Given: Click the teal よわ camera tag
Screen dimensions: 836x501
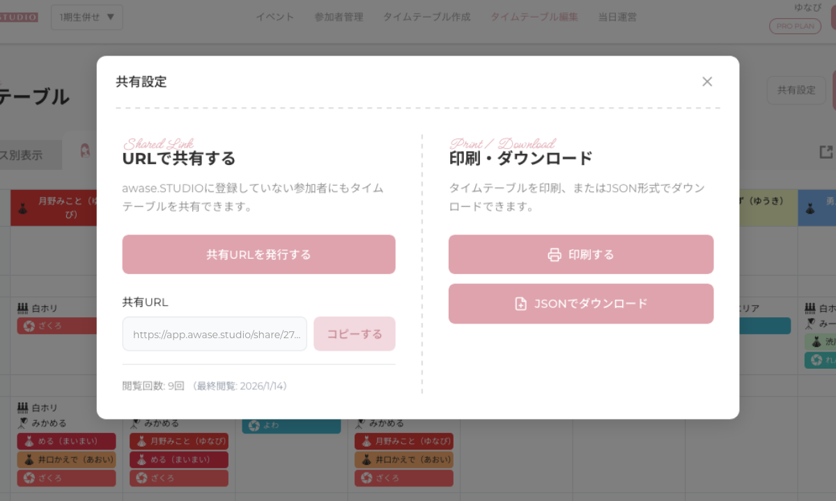Looking at the screenshot, I should pos(291,426).
